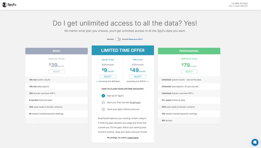Image resolution: width=261 pixels, height=148 pixels.
Task: Choose the Monthly billing label
Action: (110, 39)
